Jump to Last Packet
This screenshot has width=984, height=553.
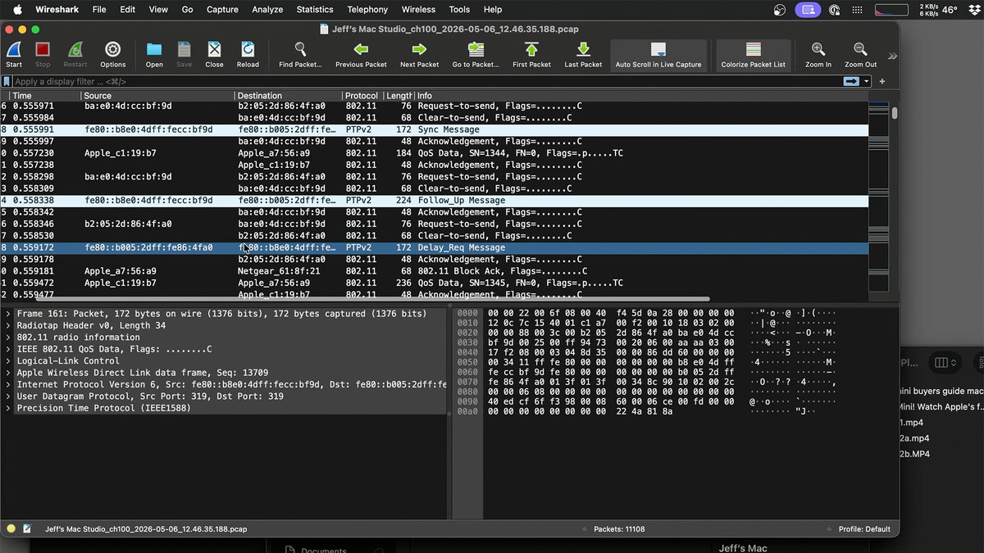583,50
